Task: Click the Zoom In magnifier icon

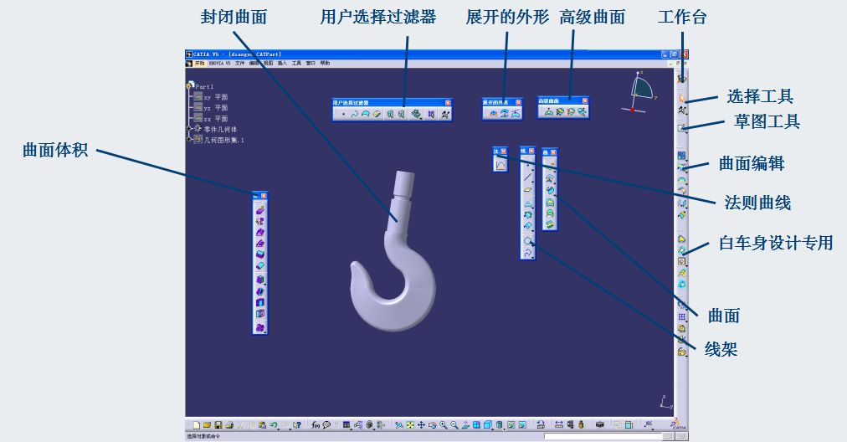Action: tap(443, 425)
